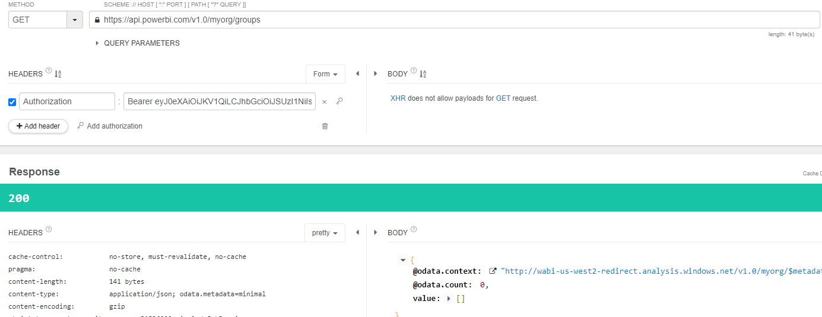This screenshot has width=822, height=317.
Task: Delete all headers with the trash icon
Action: 325,126
